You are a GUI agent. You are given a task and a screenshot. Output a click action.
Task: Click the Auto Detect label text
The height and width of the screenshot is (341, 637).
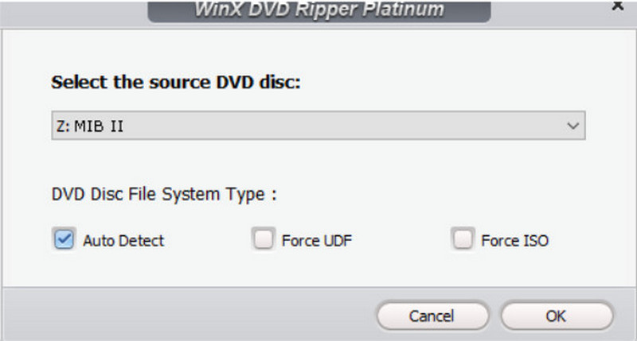pos(123,240)
